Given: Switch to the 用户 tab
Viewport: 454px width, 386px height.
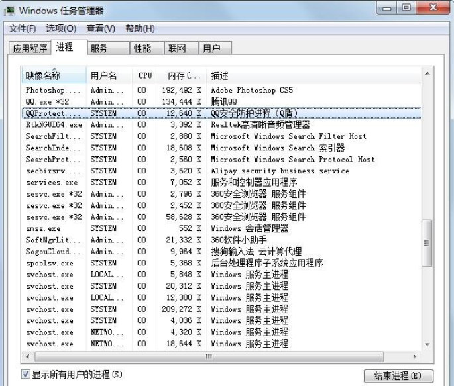Looking at the screenshot, I should click(x=215, y=48).
